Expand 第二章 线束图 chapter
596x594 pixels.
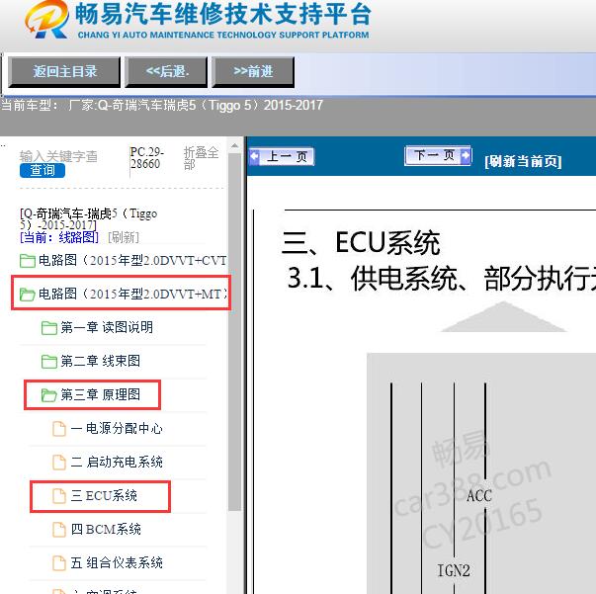pos(101,361)
